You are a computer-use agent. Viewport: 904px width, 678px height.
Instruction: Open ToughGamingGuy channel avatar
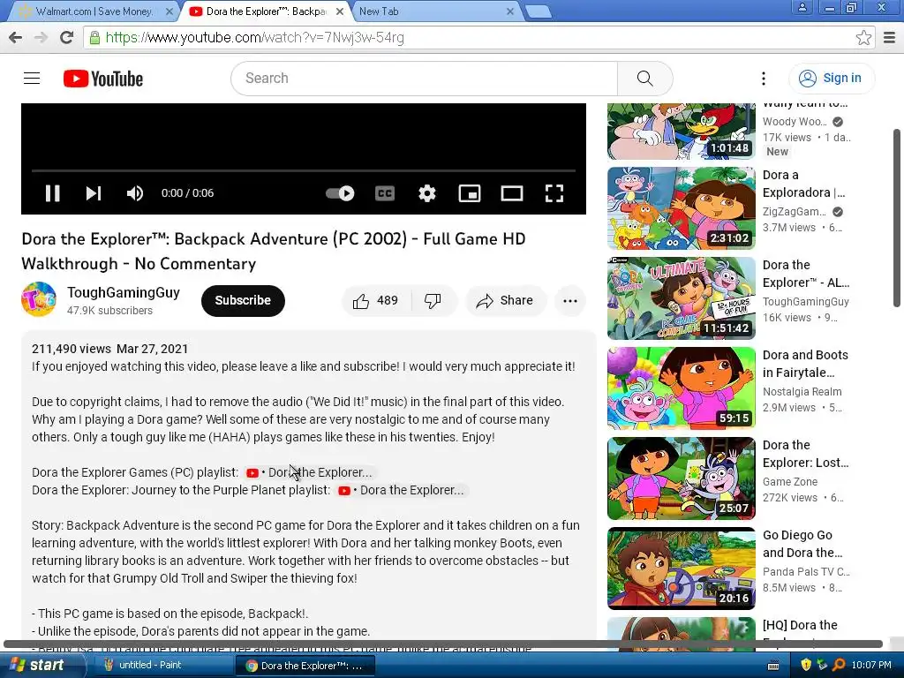coord(39,299)
